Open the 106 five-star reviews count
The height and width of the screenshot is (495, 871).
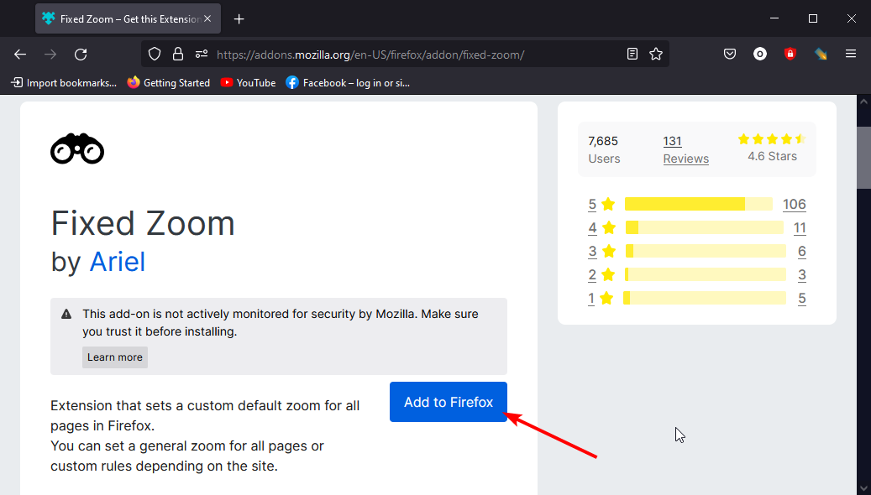(795, 204)
